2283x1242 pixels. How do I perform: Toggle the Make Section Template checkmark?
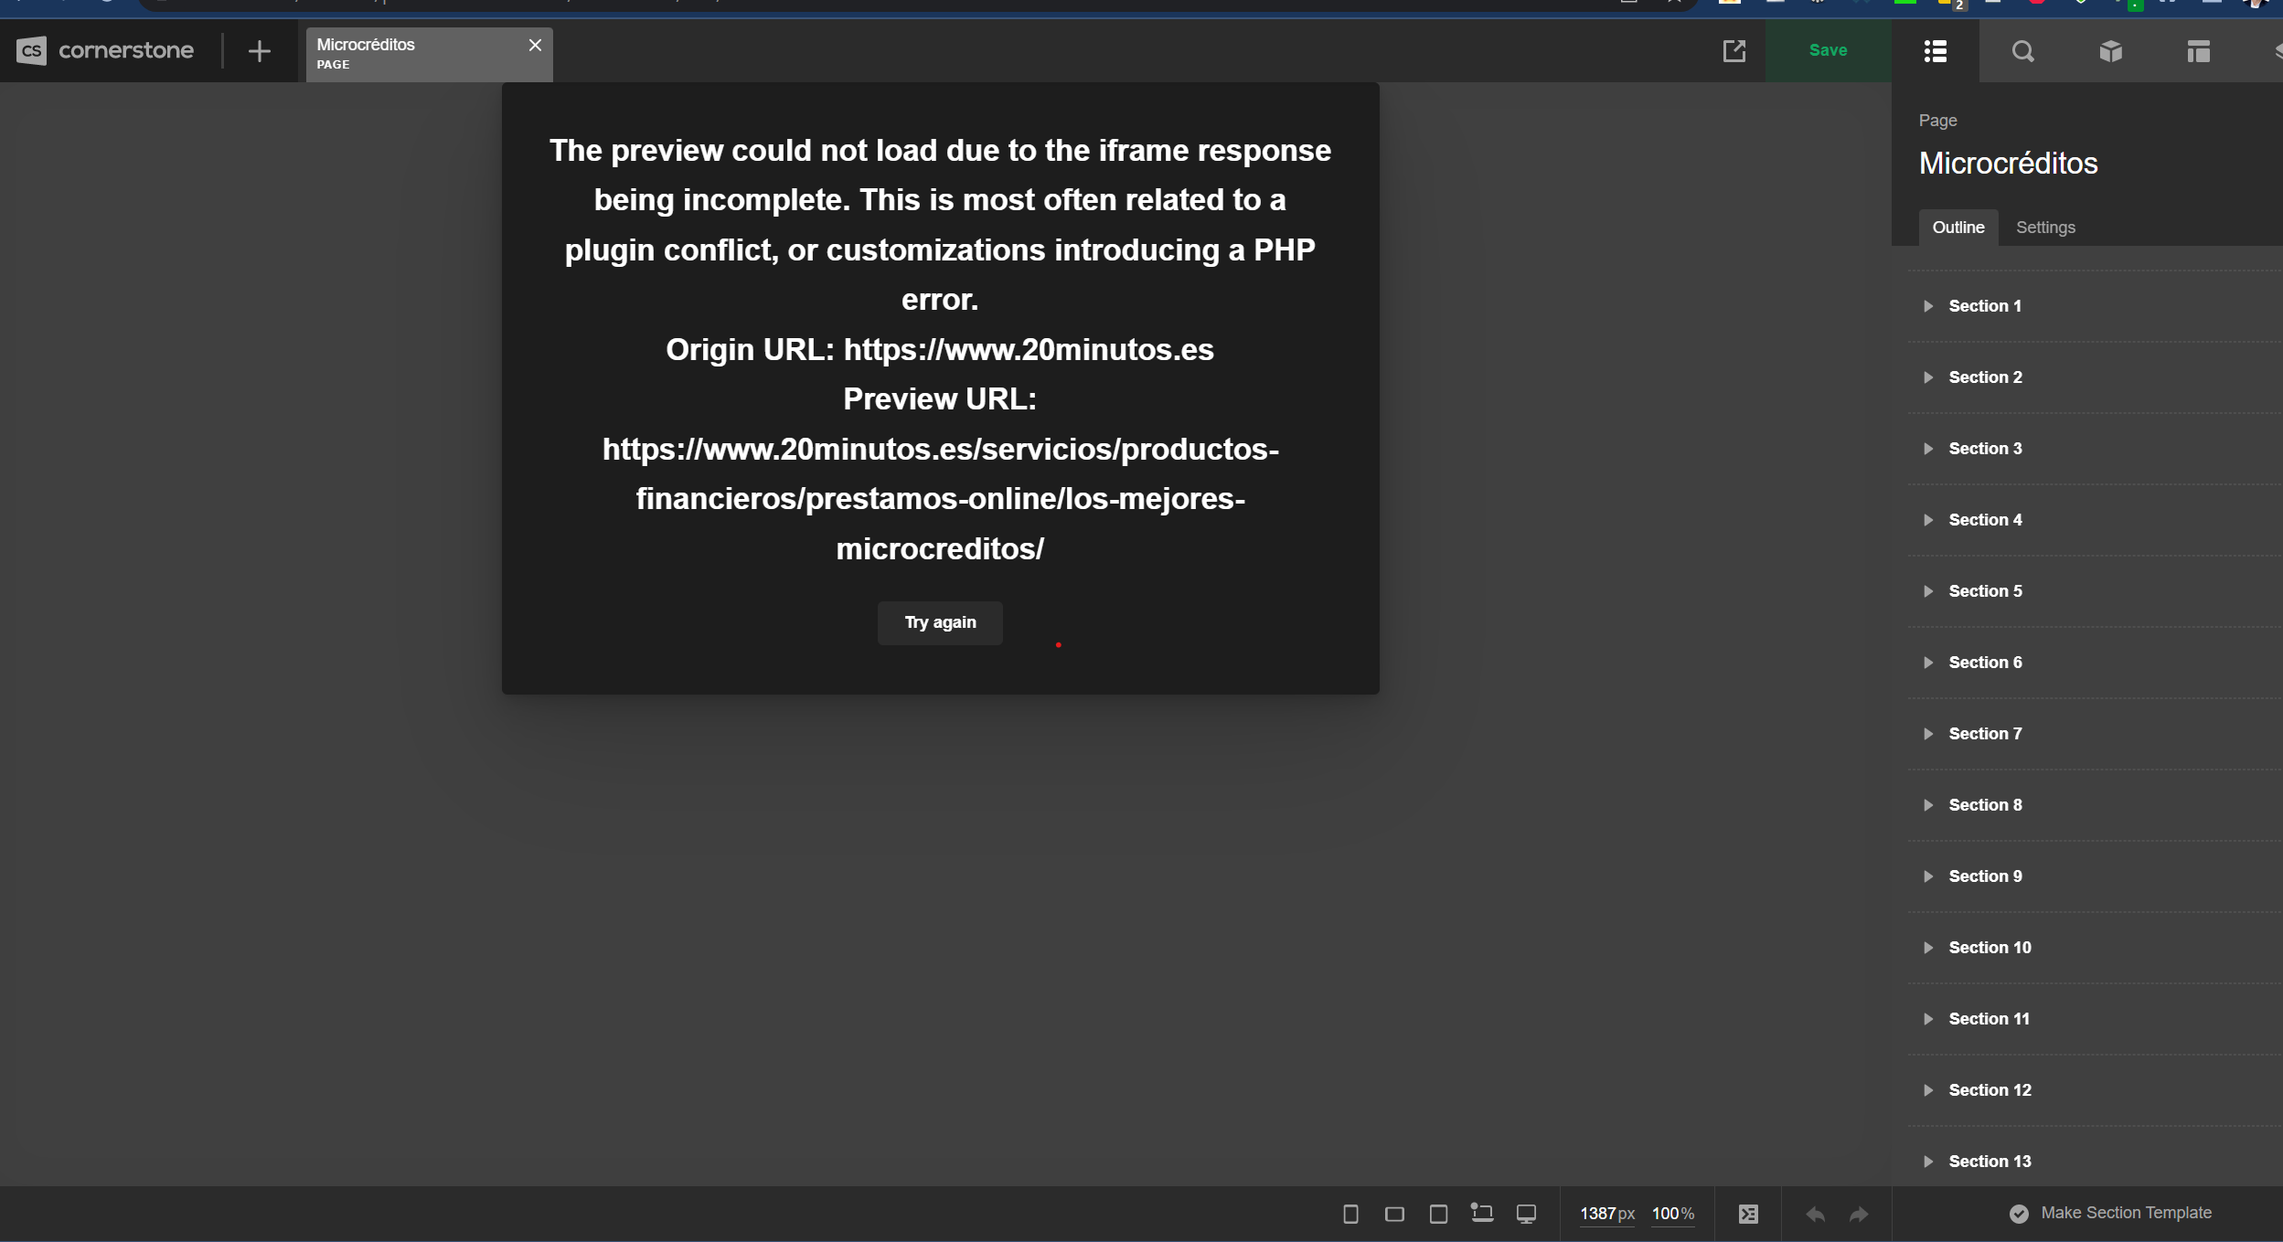[x=2019, y=1214]
